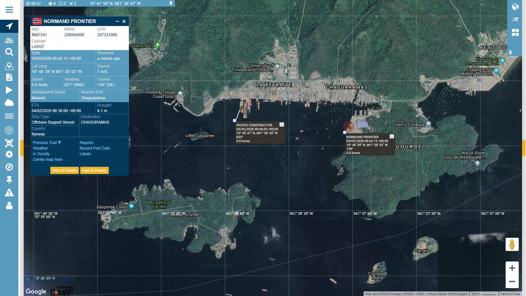The image size is (526, 296).
Task: Open the settings gear in sidebar
Action: click(x=9, y=154)
